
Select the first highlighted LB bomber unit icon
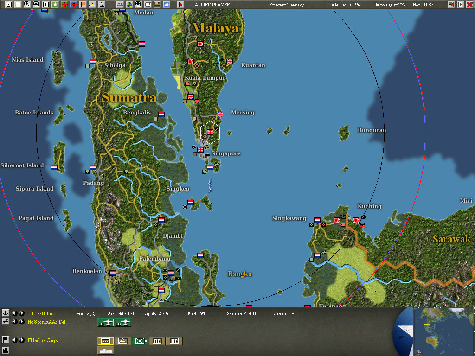pos(105,323)
